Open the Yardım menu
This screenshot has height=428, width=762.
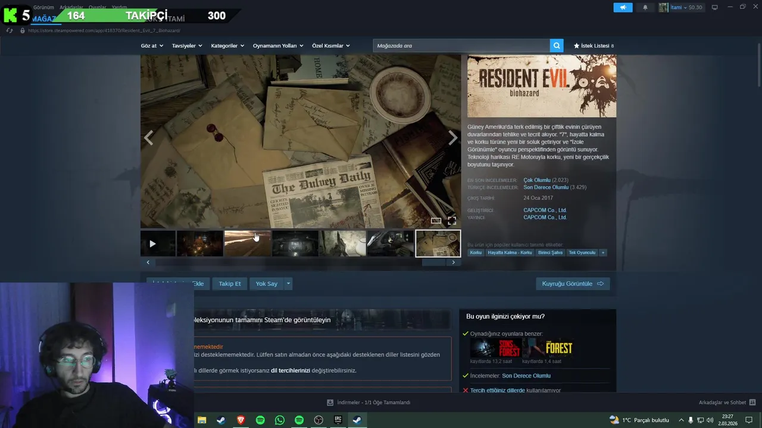pos(119,7)
